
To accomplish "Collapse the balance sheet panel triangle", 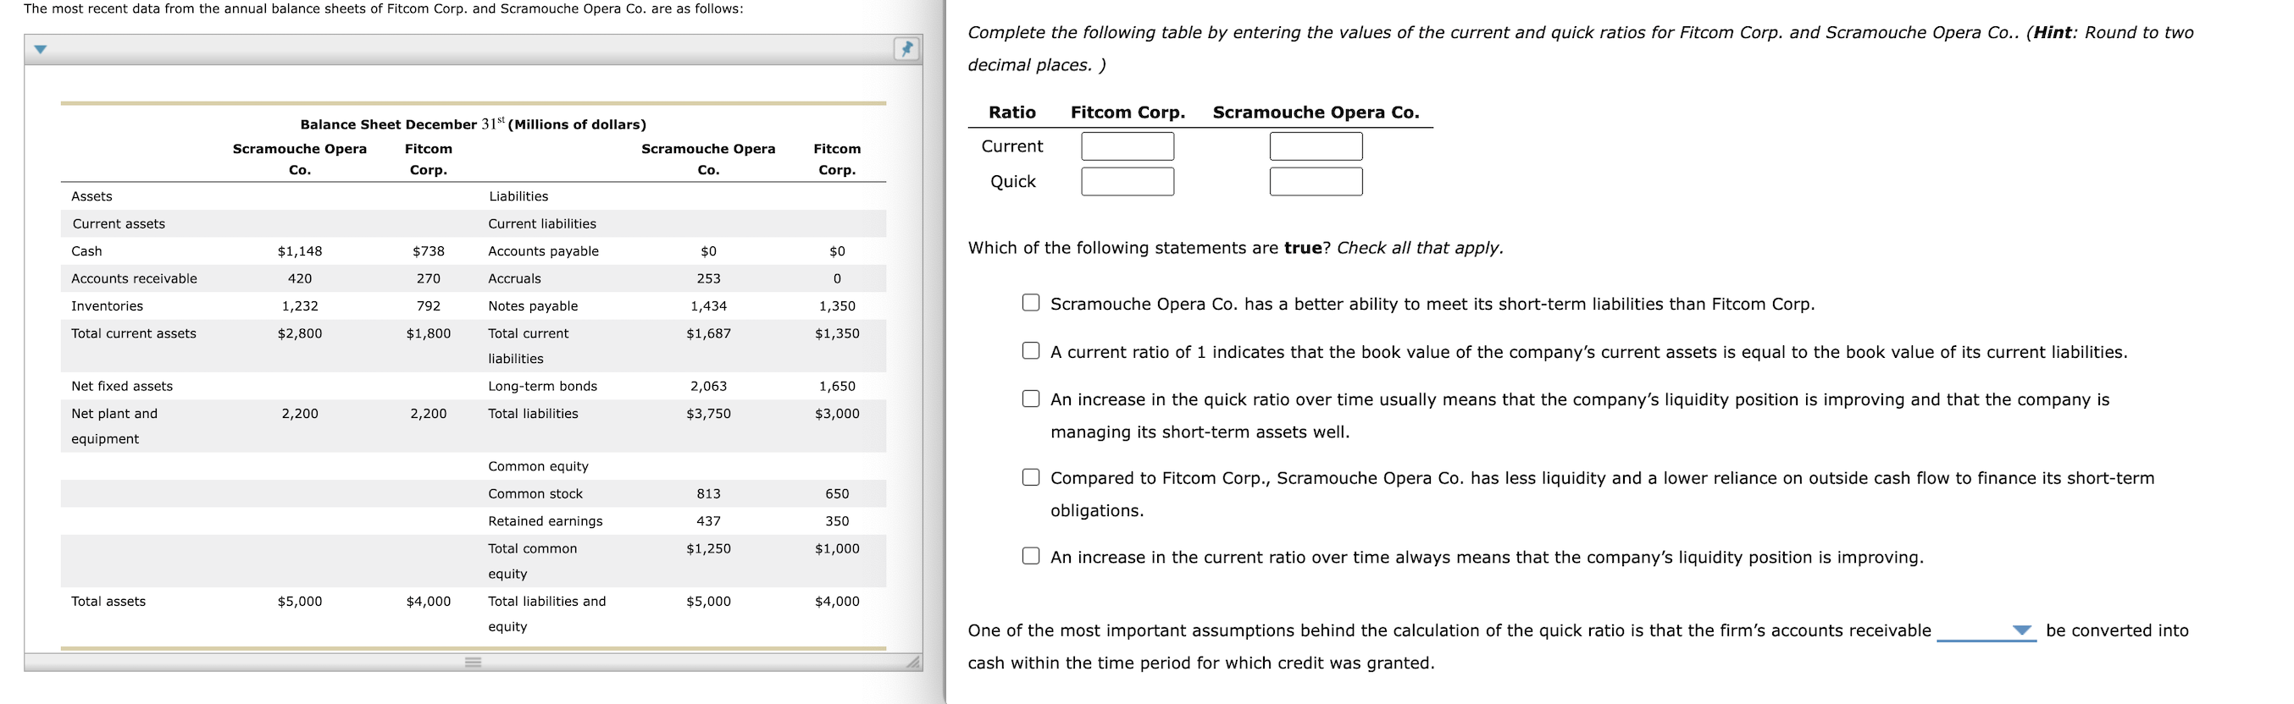I will point(39,49).
